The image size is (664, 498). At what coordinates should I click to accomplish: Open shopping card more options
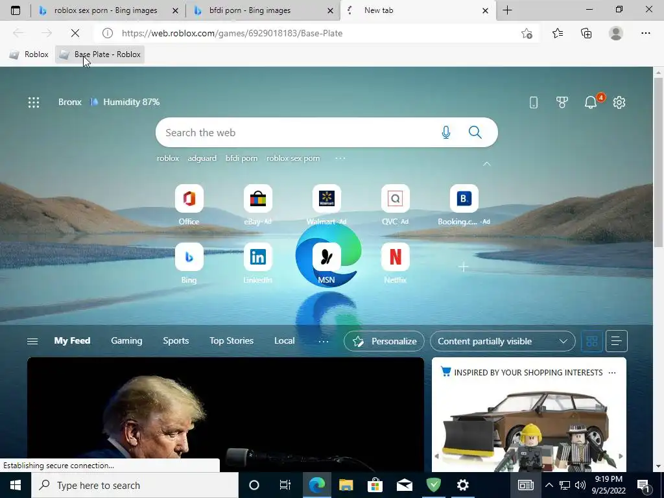[612, 373]
